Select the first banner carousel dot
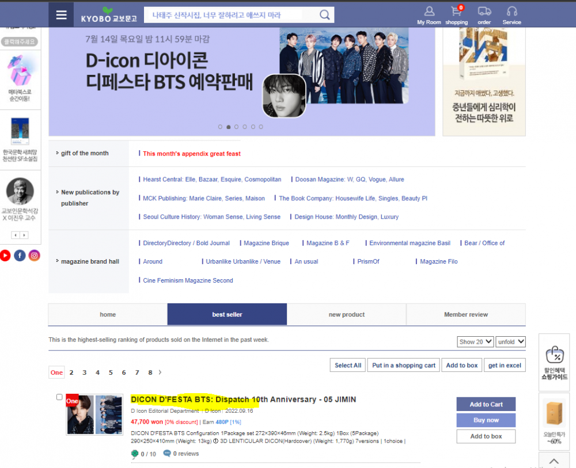Screen dimensions: 576x468 coord(220,127)
